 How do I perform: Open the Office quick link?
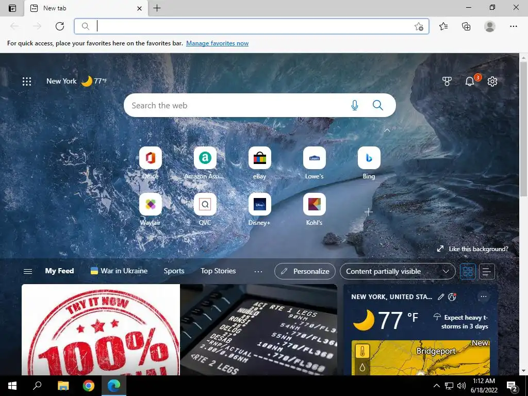[150, 162]
